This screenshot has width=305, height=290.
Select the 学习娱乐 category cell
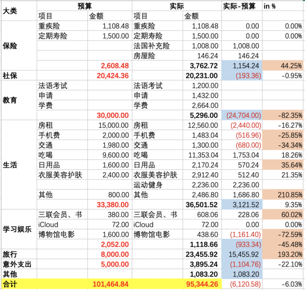(19, 229)
